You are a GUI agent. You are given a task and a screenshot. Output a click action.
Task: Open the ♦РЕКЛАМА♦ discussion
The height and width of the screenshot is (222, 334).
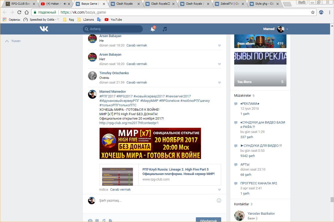pyautogui.click(x=250, y=103)
